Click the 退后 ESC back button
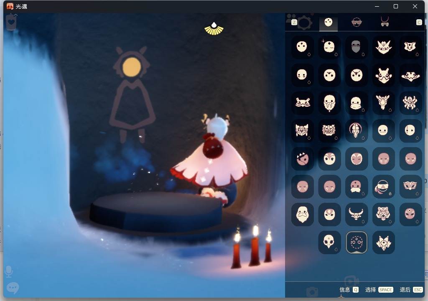This screenshot has width=428, height=301. [411, 290]
